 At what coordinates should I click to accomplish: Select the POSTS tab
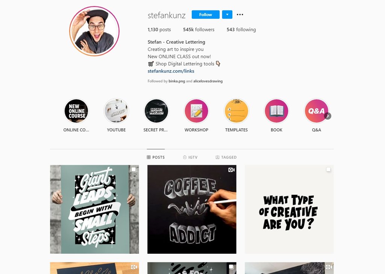156,157
